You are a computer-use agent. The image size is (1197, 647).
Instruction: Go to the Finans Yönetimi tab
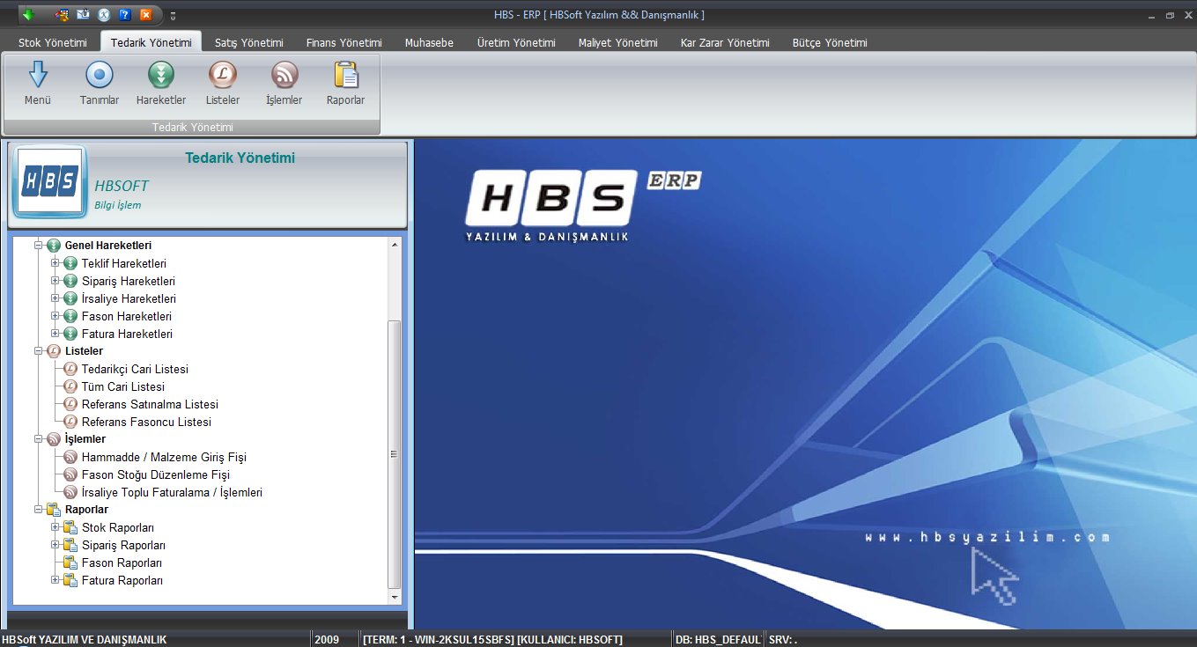(x=344, y=42)
